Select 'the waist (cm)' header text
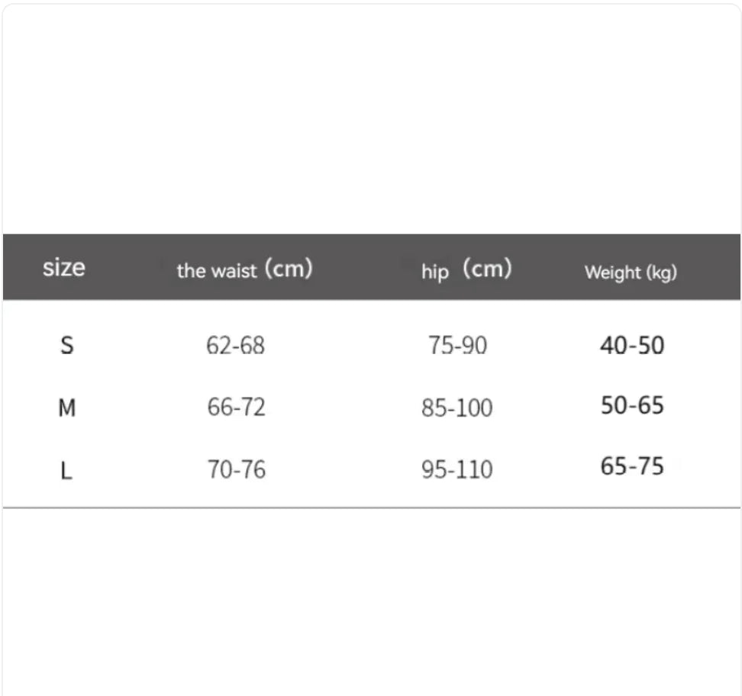742x696 pixels. pyautogui.click(x=244, y=269)
